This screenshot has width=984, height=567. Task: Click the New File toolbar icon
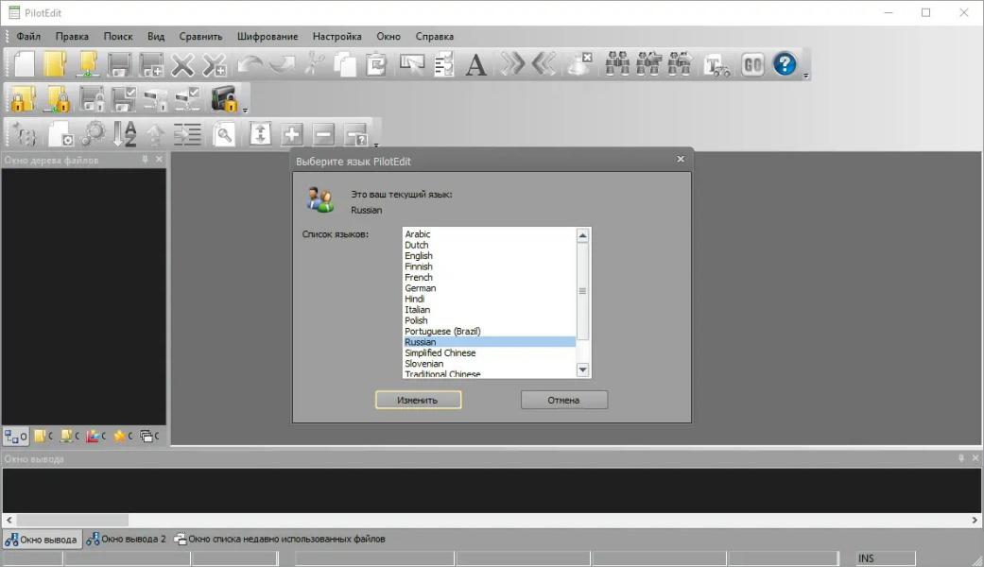[24, 64]
